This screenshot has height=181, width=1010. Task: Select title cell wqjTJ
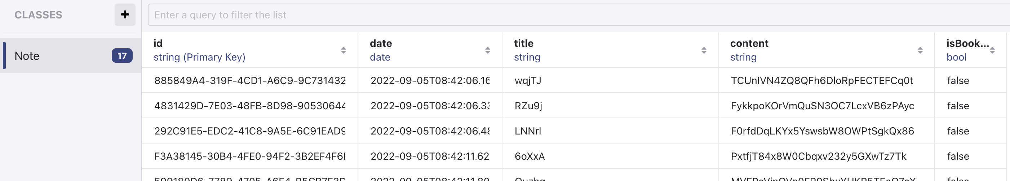pos(610,80)
